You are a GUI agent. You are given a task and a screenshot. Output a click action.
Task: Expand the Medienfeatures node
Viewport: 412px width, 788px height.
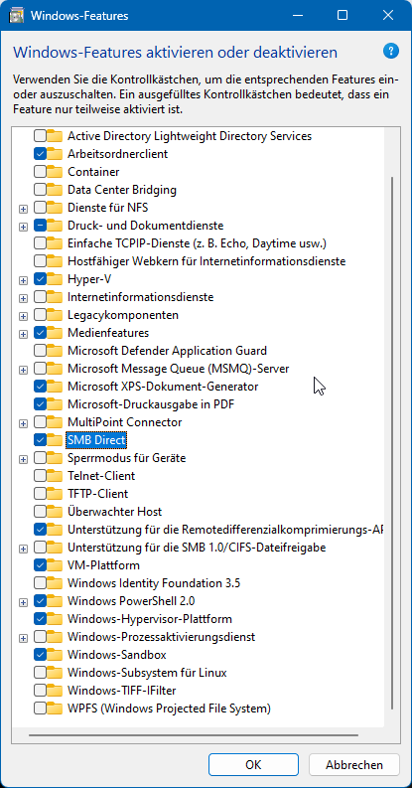point(23,333)
